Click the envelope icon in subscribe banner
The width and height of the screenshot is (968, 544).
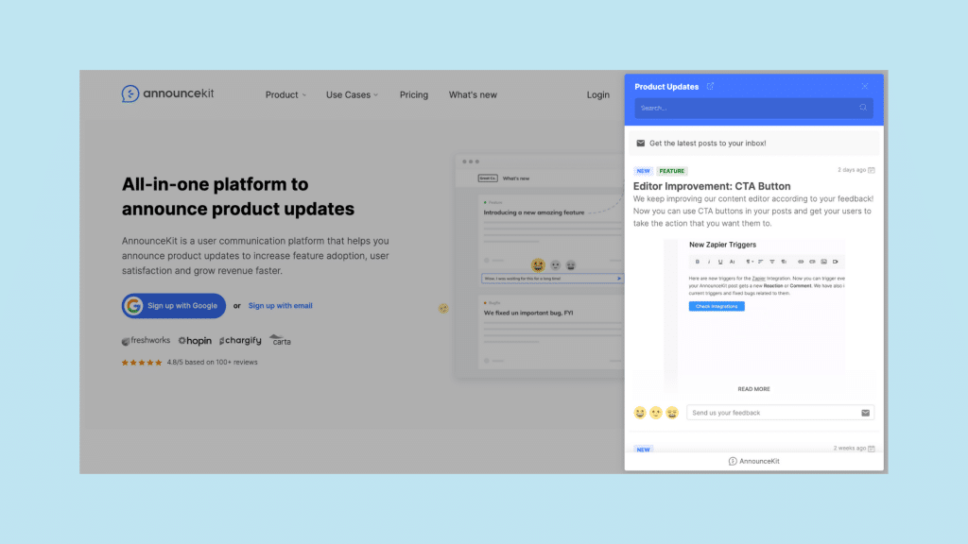pyautogui.click(x=640, y=144)
